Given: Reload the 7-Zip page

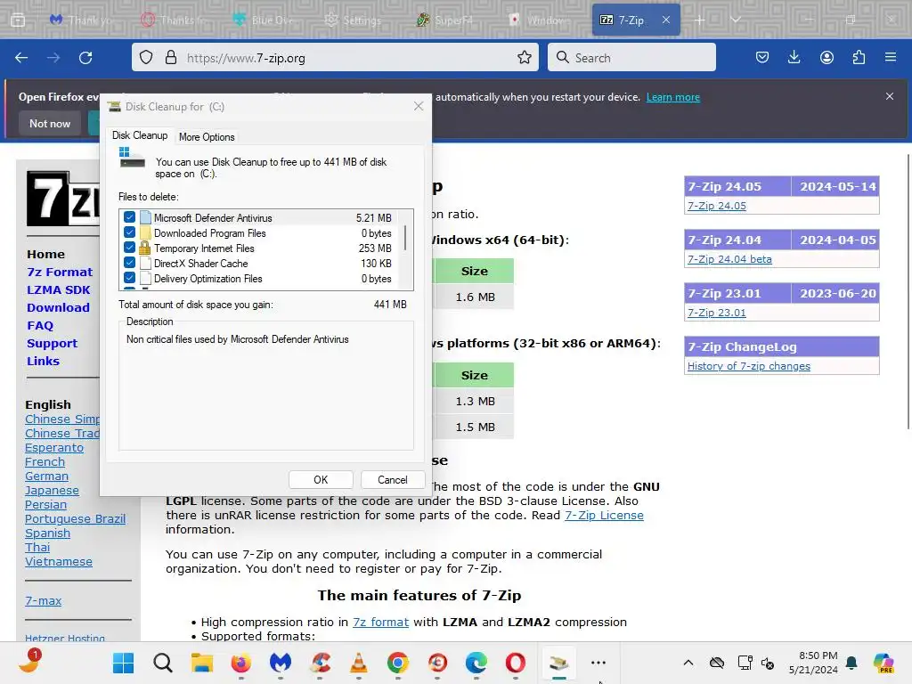Looking at the screenshot, I should [85, 58].
